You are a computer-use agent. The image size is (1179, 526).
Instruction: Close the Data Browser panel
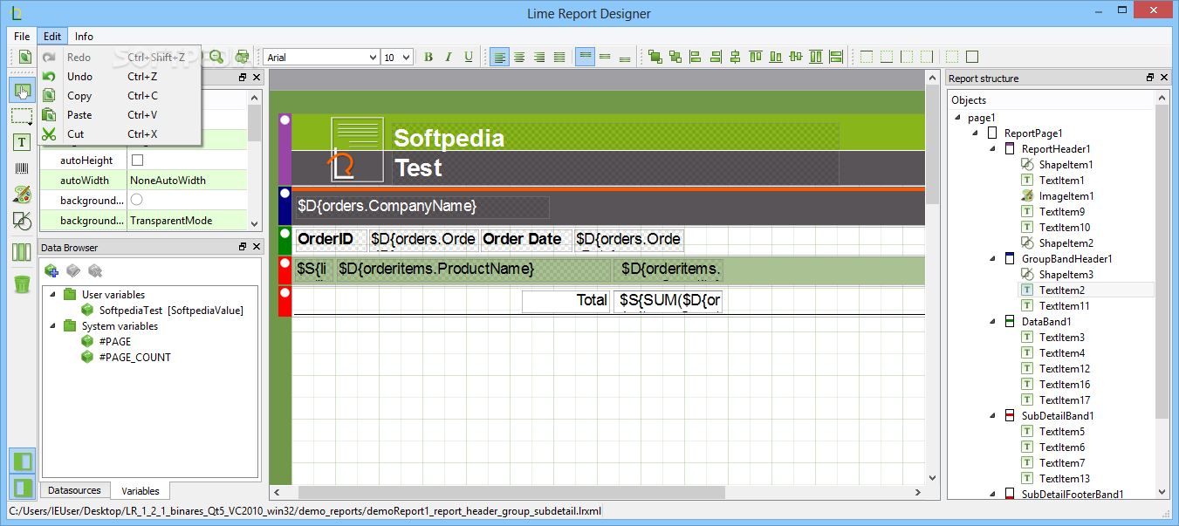(256, 247)
